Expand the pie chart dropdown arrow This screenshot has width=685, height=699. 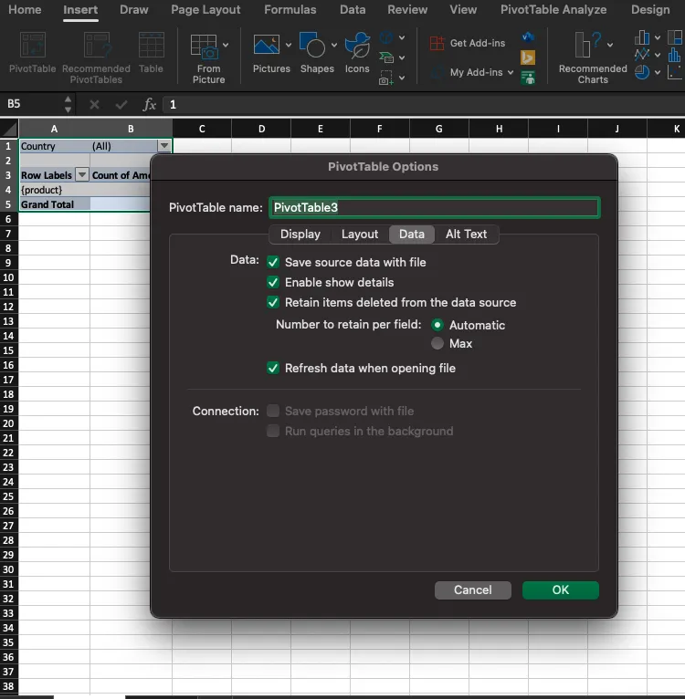point(658,72)
